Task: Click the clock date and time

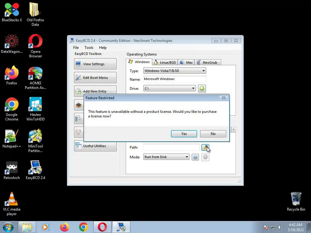Action: click(x=296, y=227)
